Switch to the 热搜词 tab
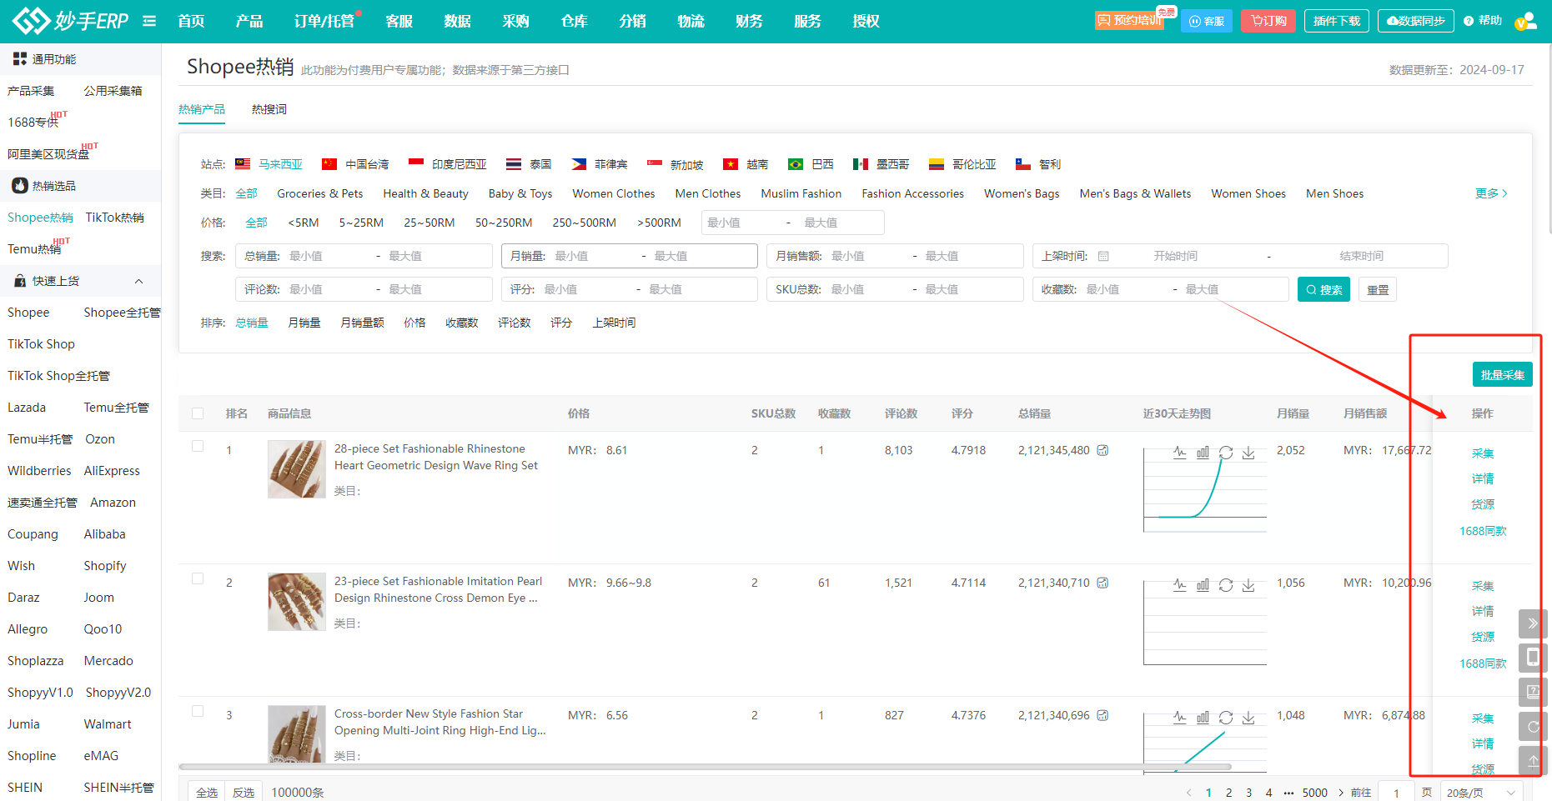This screenshot has width=1552, height=801. 269,109
